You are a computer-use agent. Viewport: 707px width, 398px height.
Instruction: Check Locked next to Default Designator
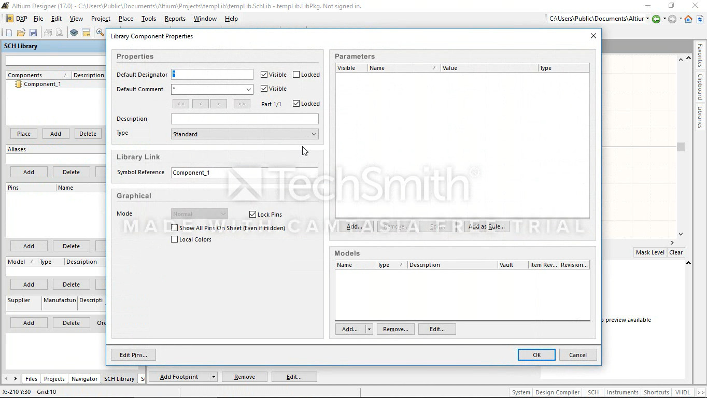point(296,75)
